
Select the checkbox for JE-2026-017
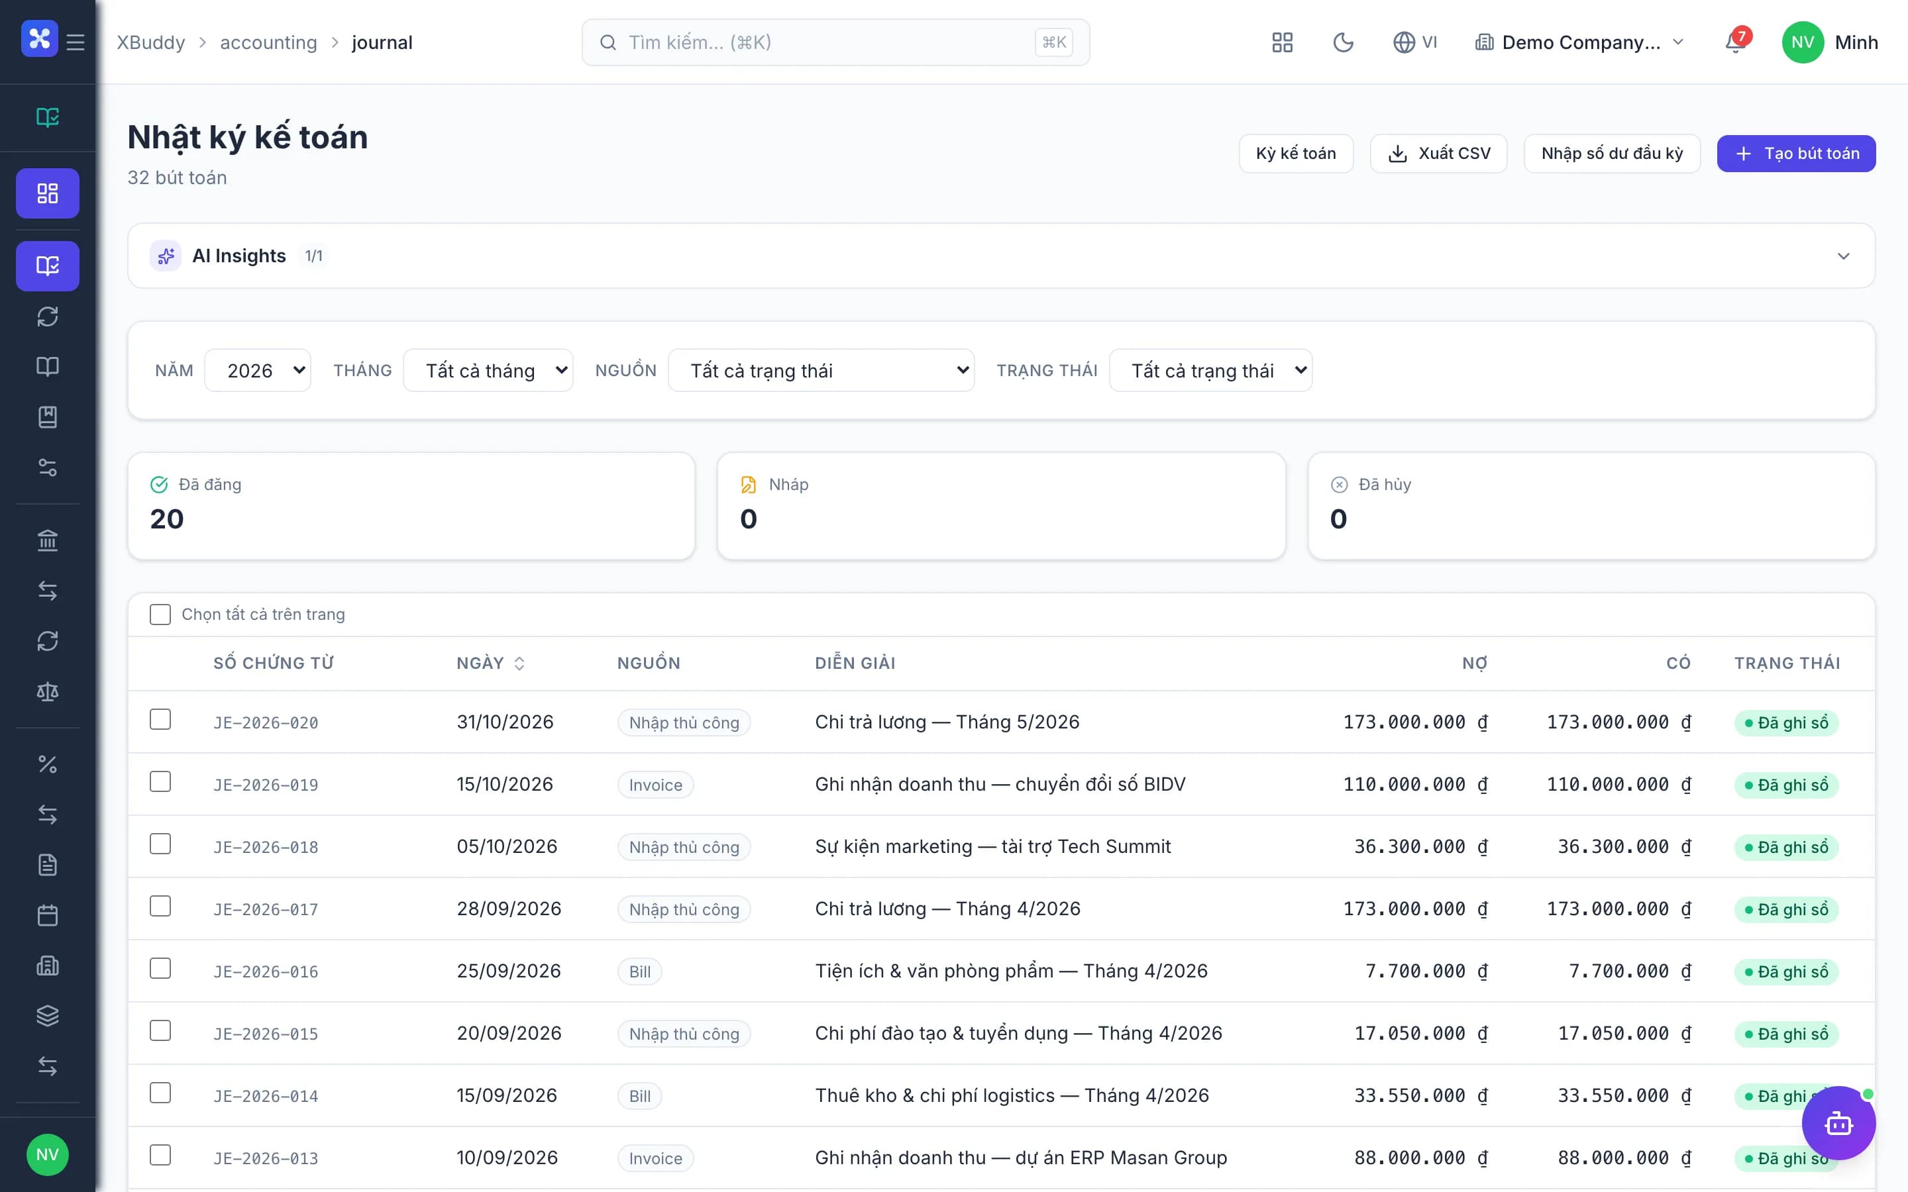160,906
